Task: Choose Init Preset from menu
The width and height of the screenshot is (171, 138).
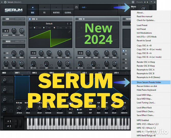Action: click(x=141, y=29)
